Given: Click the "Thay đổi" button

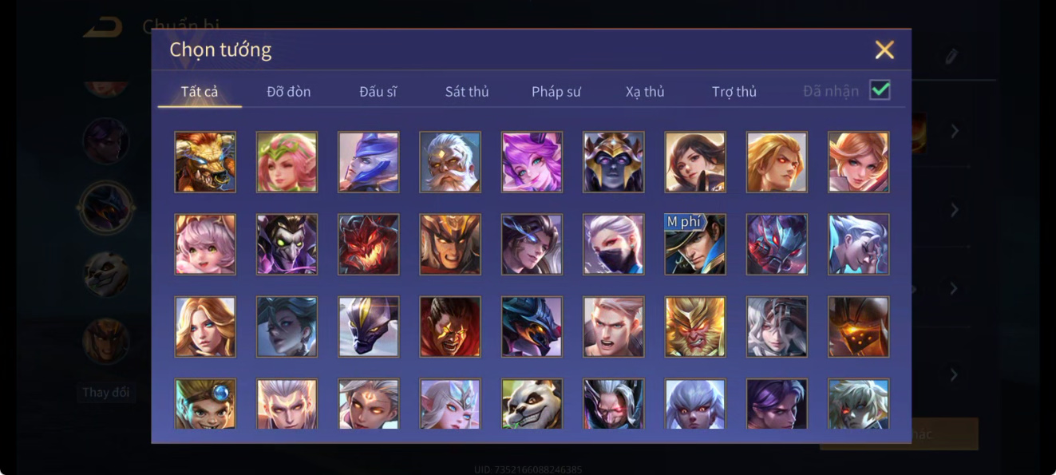Looking at the screenshot, I should pyautogui.click(x=105, y=393).
